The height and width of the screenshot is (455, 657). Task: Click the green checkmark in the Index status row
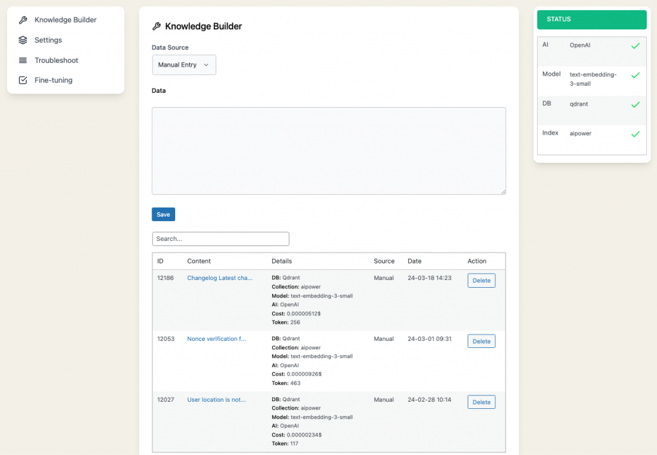tap(635, 134)
